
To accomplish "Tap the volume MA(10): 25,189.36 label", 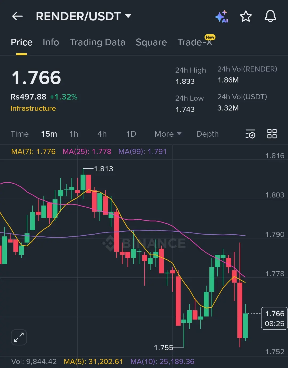I will point(162,362).
